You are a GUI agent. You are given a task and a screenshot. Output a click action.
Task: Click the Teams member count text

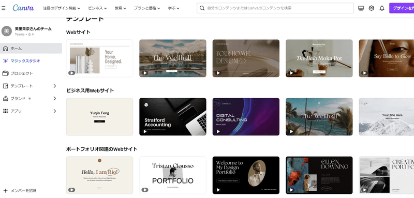24,34
